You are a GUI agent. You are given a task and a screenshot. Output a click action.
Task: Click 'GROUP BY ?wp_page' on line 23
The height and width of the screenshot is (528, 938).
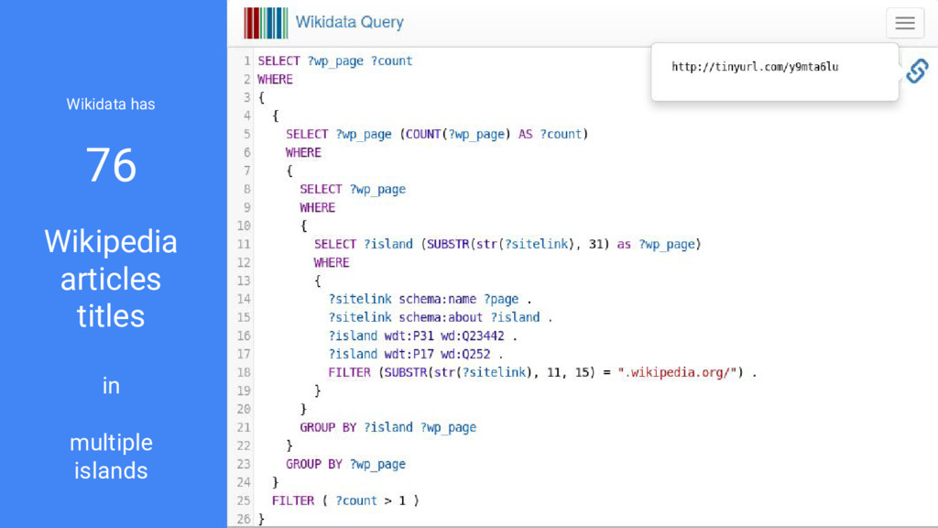pos(345,464)
